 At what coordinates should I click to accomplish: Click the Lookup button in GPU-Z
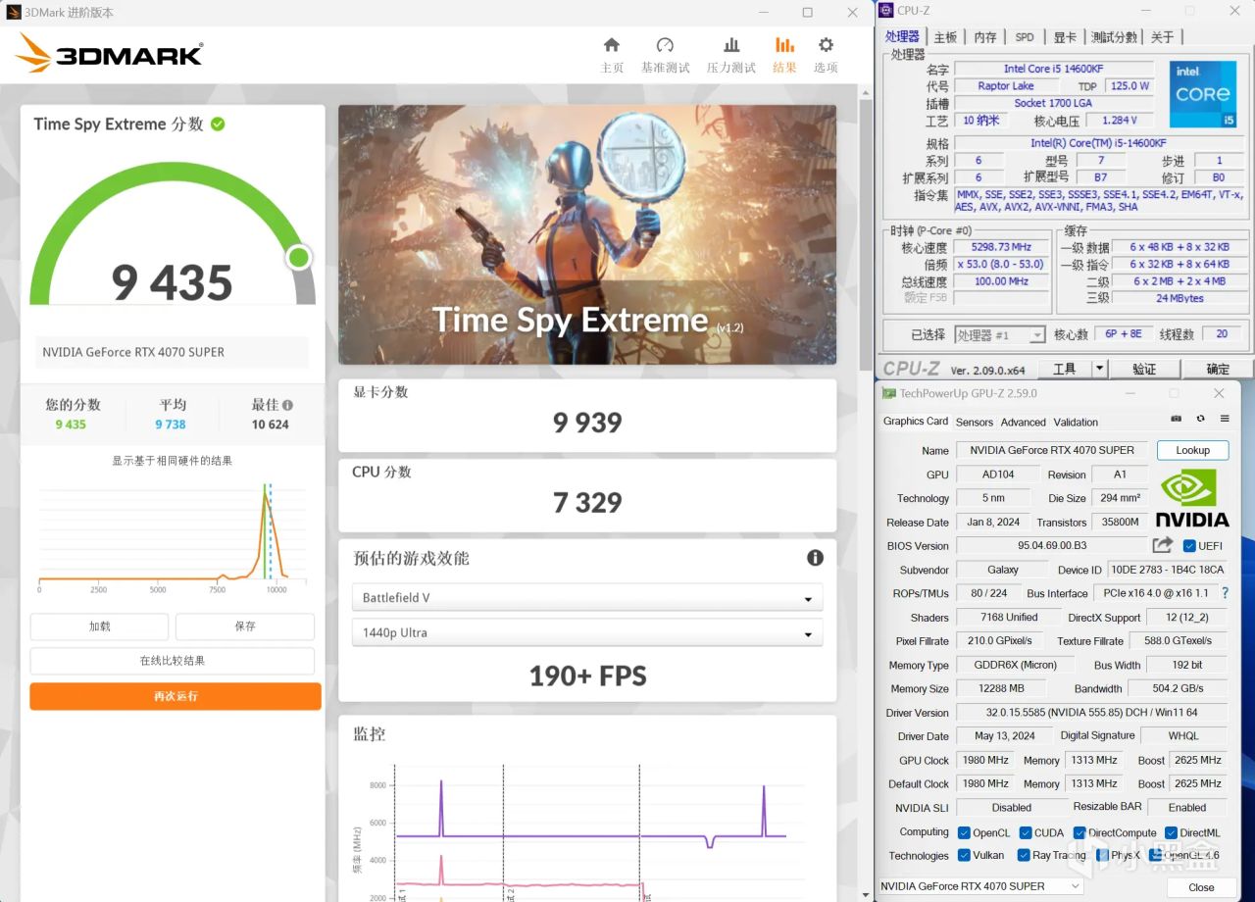tap(1192, 450)
